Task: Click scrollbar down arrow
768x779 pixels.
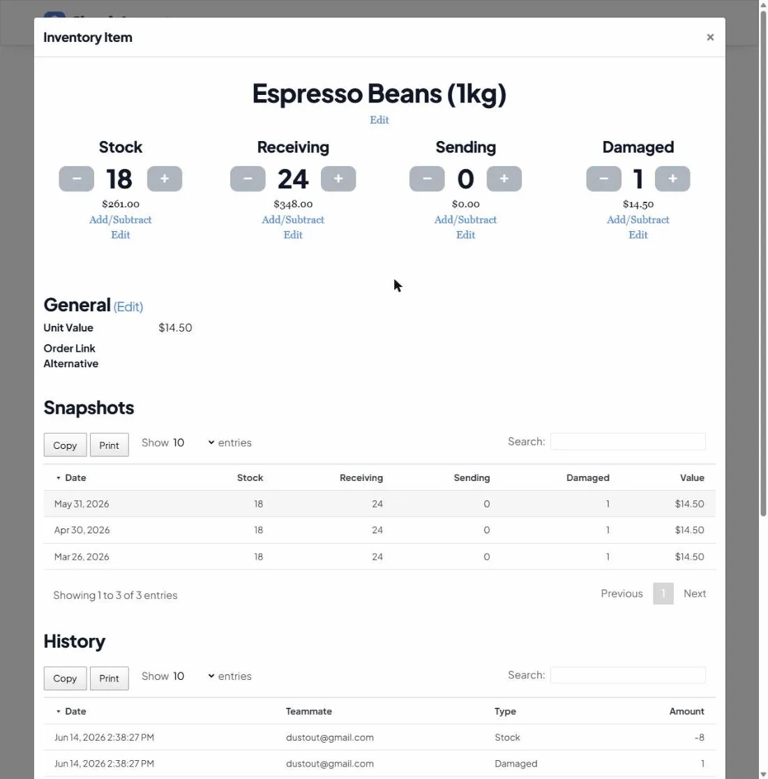Action: coord(763,775)
